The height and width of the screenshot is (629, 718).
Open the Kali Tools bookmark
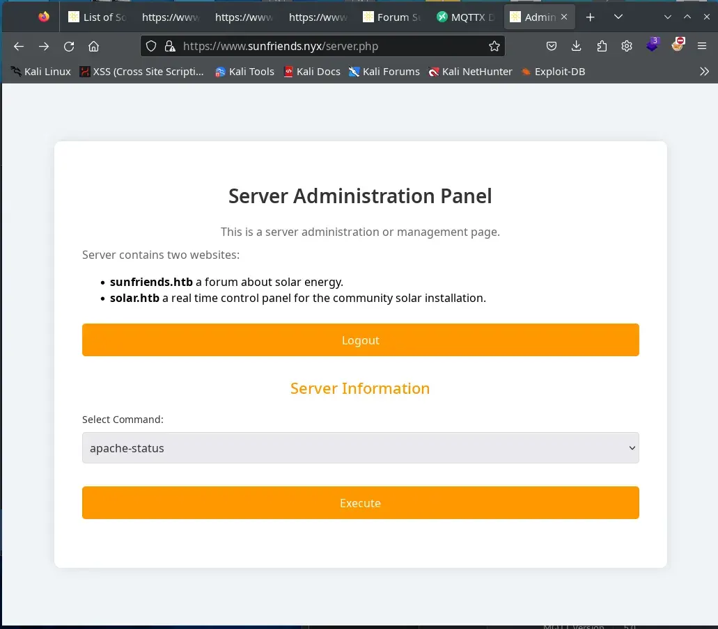pyautogui.click(x=244, y=72)
